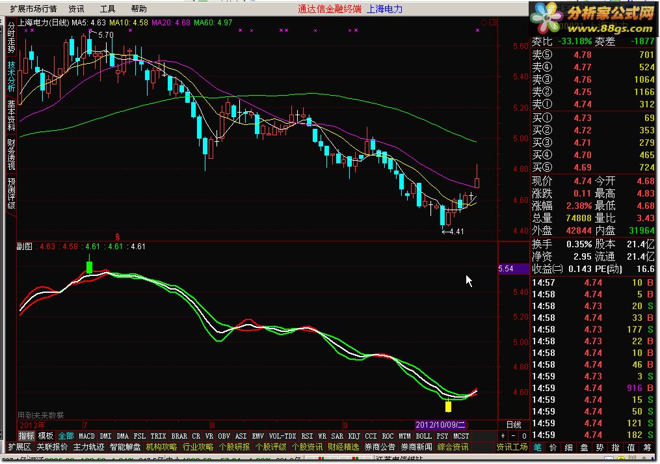Select the CR indicator
660x464 pixels.
[196, 436]
